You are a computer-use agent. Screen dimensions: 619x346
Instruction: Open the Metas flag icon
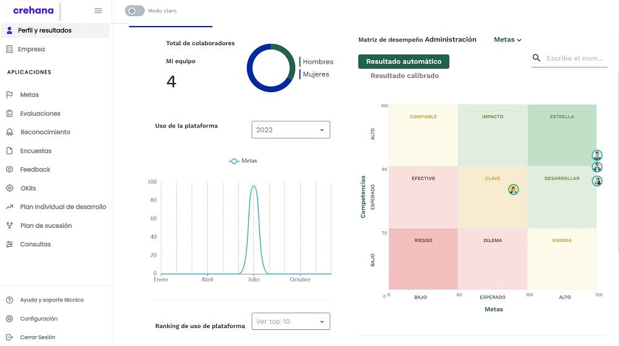point(9,95)
